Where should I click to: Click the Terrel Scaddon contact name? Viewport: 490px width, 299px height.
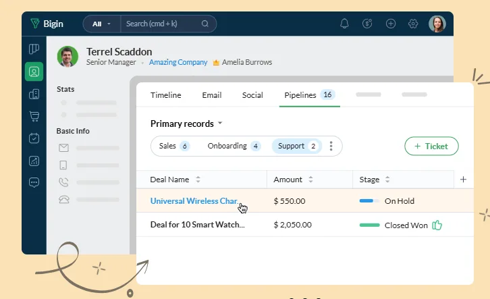(119, 51)
